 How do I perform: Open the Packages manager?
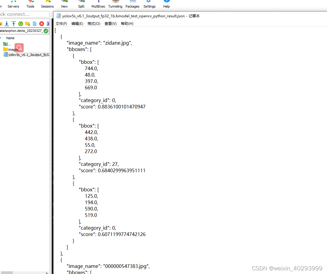click(x=132, y=4)
